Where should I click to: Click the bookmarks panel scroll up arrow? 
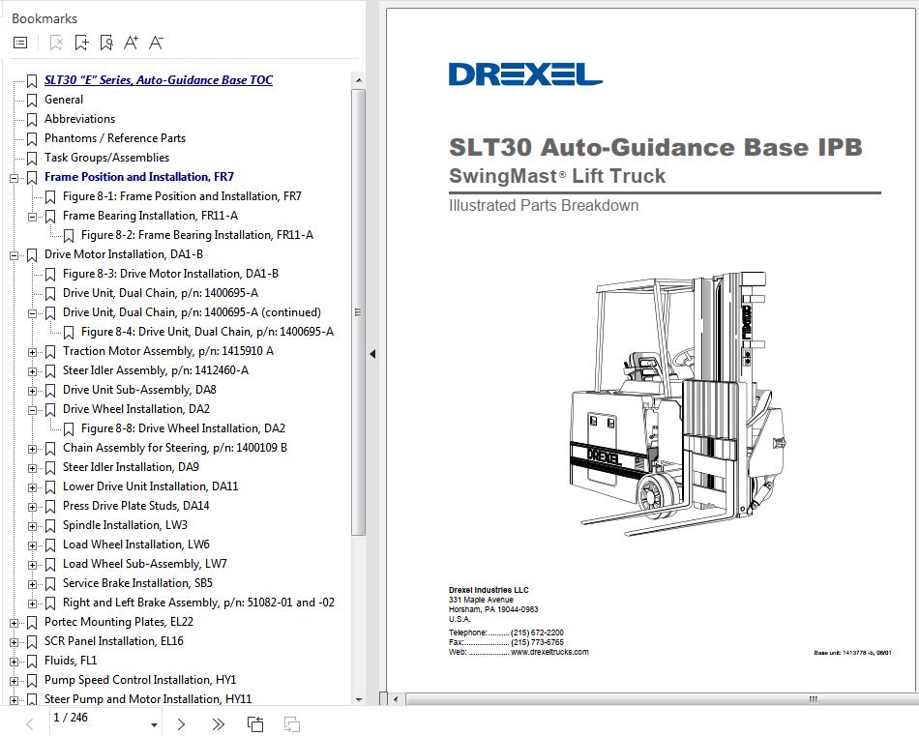tap(359, 79)
